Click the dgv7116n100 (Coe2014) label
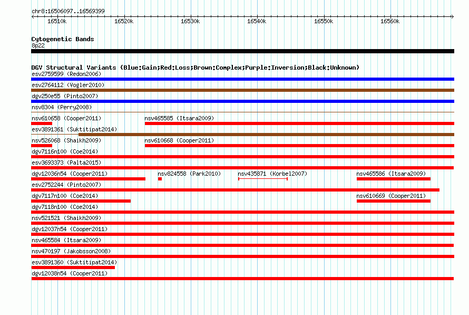This screenshot has height=315, width=469. (x=65, y=151)
